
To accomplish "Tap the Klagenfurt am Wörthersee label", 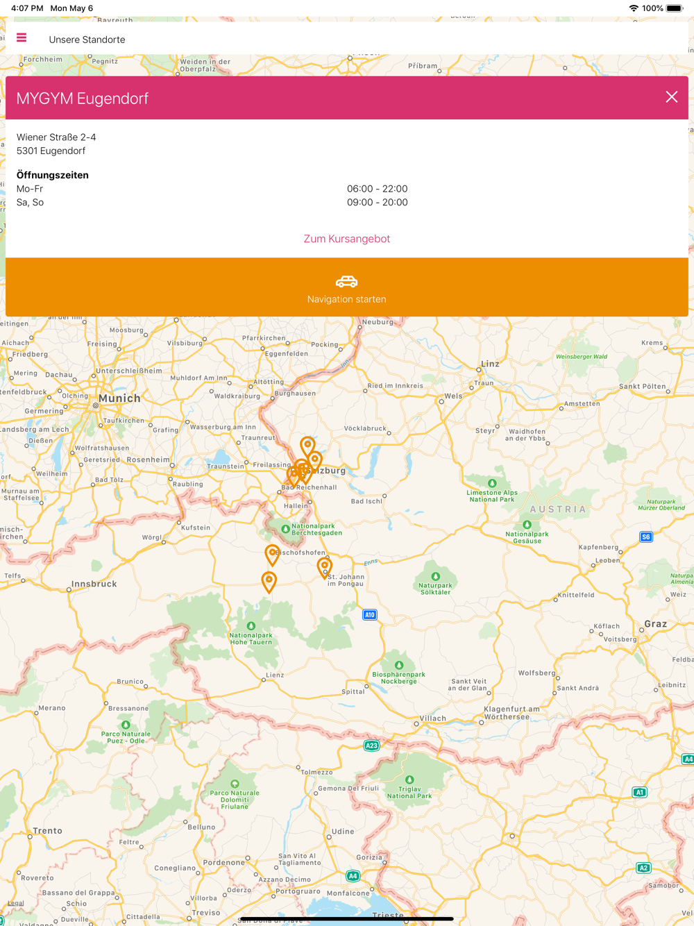I will coord(511,713).
